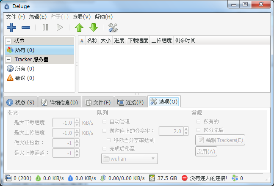Click the folder icon in wuhan chooser
The width and height of the screenshot is (274, 186).
(x=106, y=159)
